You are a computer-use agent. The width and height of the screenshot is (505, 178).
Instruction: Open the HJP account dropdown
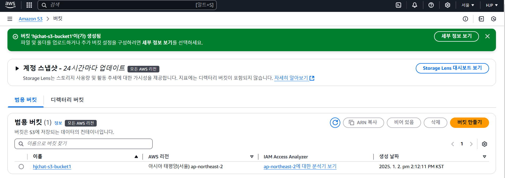pos(492,5)
